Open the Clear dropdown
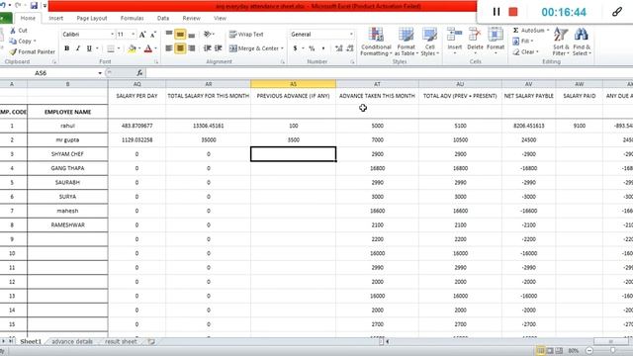The image size is (633, 356). [x=525, y=51]
